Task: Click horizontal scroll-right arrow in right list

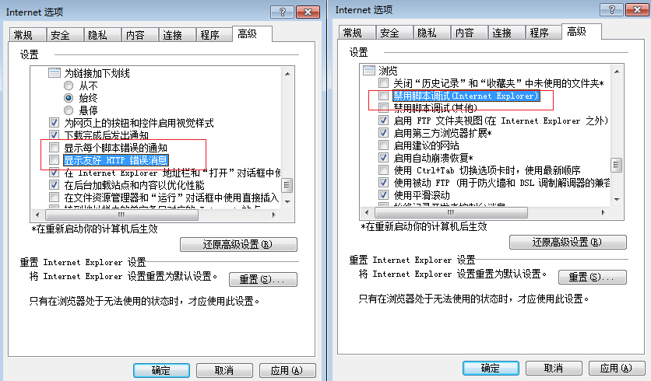Action: click(x=603, y=213)
